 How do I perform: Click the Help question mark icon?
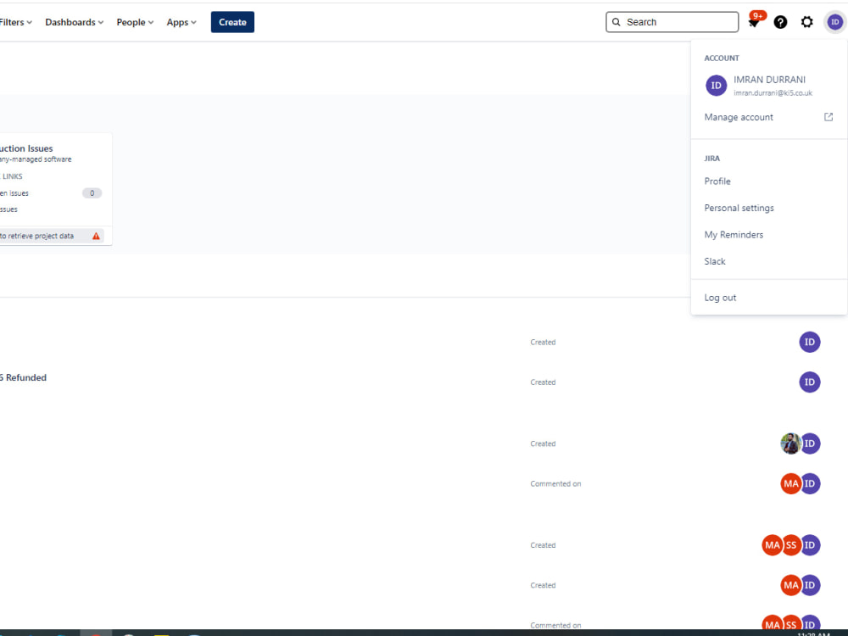click(780, 22)
